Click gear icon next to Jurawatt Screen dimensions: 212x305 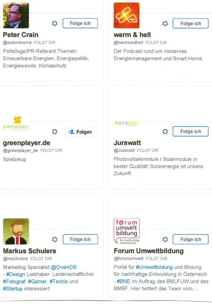[x=165, y=132]
